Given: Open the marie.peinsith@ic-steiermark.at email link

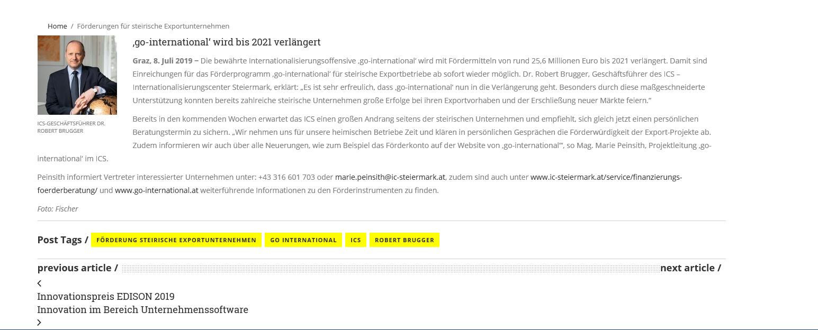Looking at the screenshot, I should click(x=390, y=177).
